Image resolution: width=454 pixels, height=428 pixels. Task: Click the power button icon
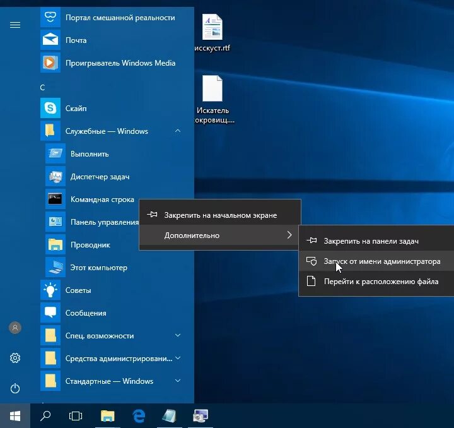point(15,388)
